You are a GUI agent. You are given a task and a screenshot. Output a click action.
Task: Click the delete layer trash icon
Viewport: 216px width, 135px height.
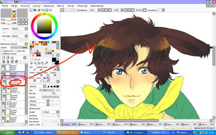click(16, 62)
